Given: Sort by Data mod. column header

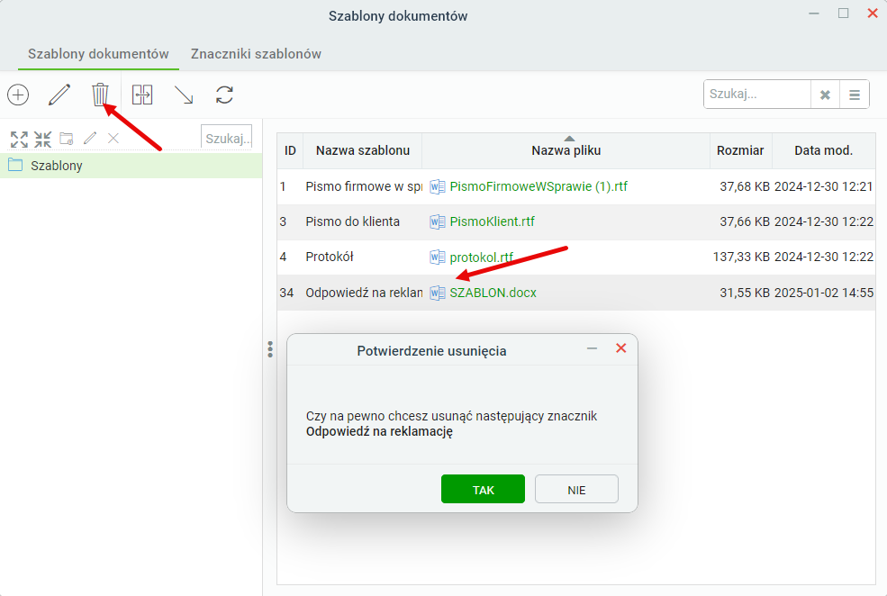Looking at the screenshot, I should pyautogui.click(x=824, y=150).
